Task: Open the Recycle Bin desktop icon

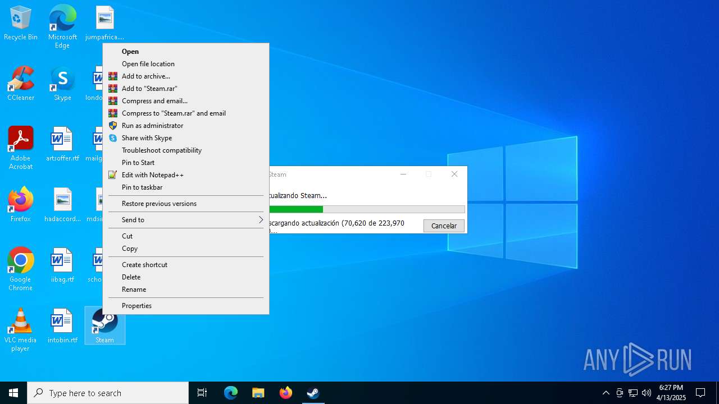Action: point(21,24)
